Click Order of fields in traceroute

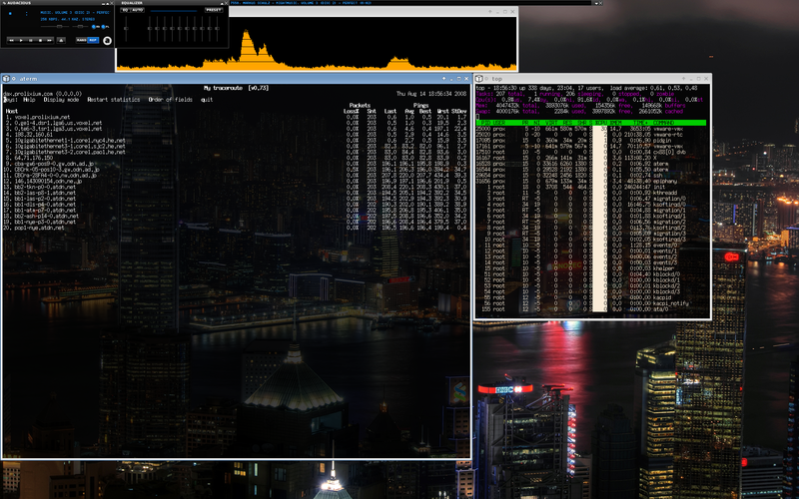coord(170,100)
